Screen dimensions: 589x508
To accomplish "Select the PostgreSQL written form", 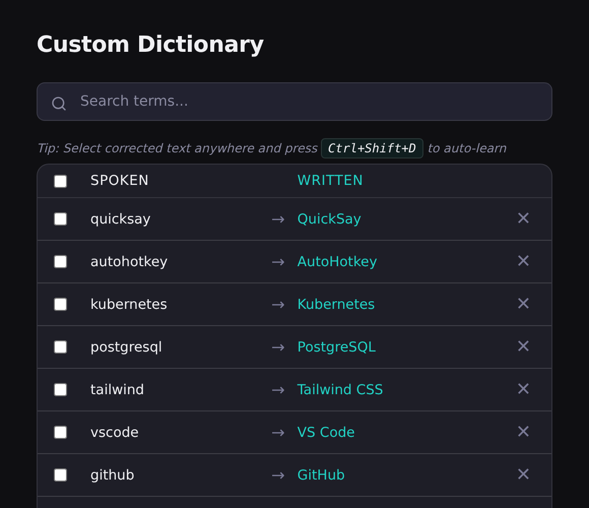I will 336,347.
